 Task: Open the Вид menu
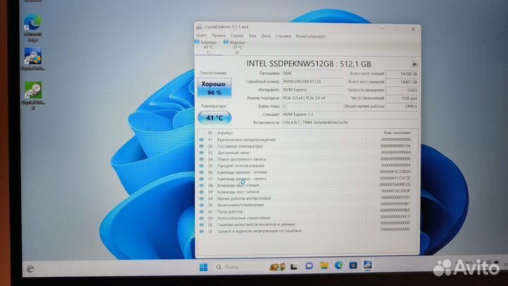253,36
